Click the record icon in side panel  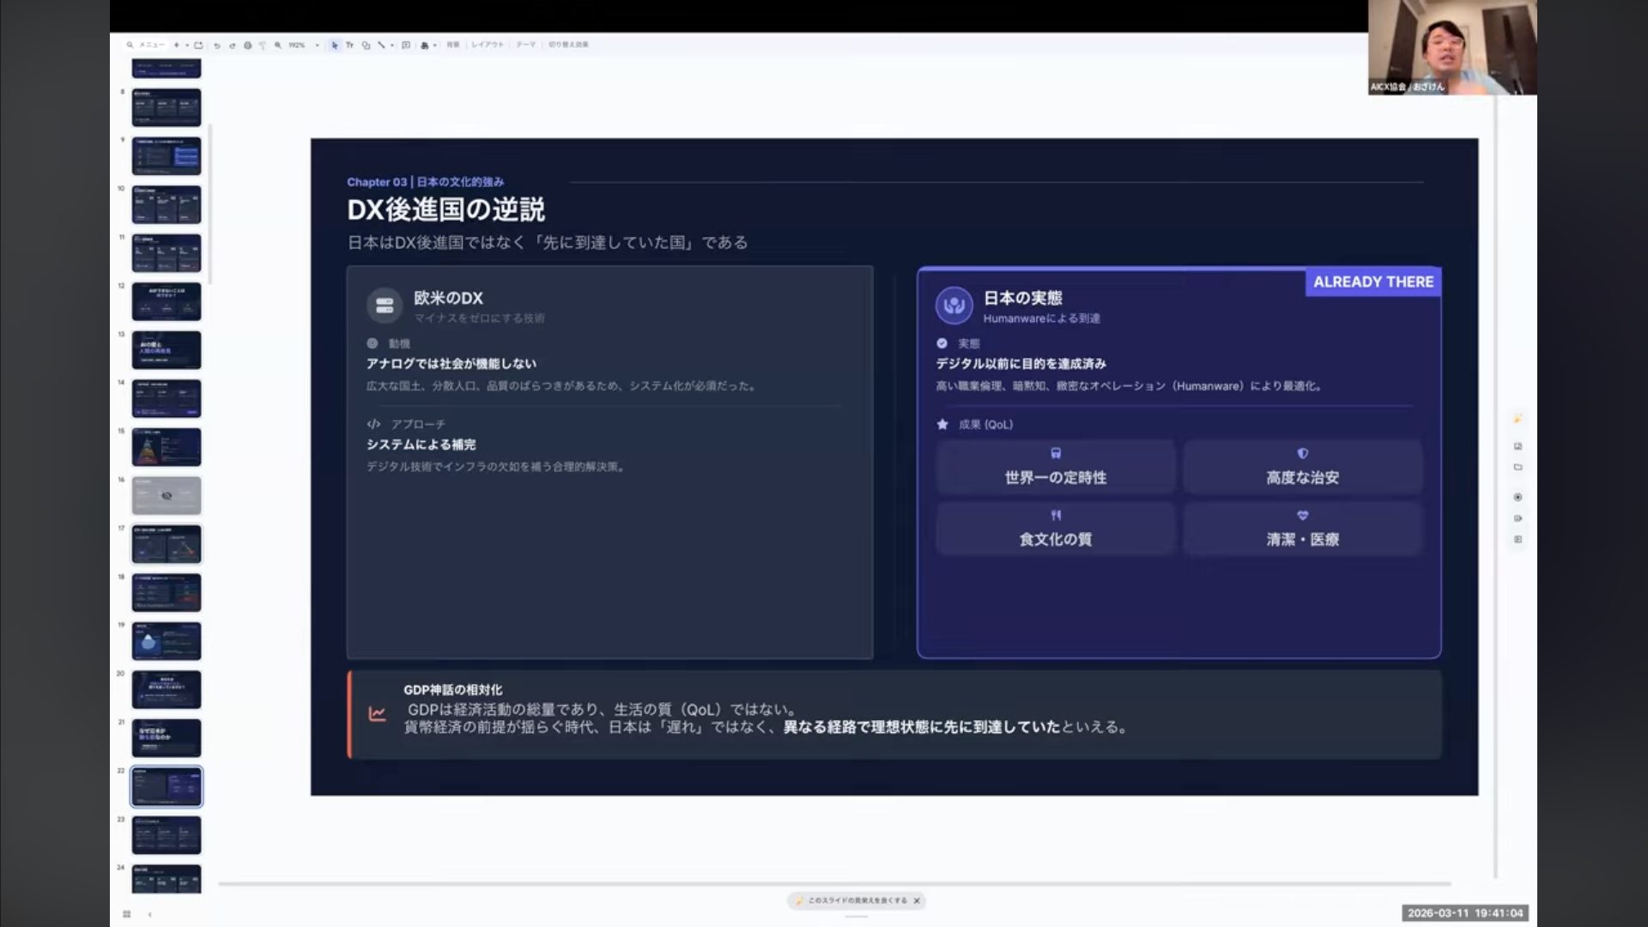[x=1518, y=497]
